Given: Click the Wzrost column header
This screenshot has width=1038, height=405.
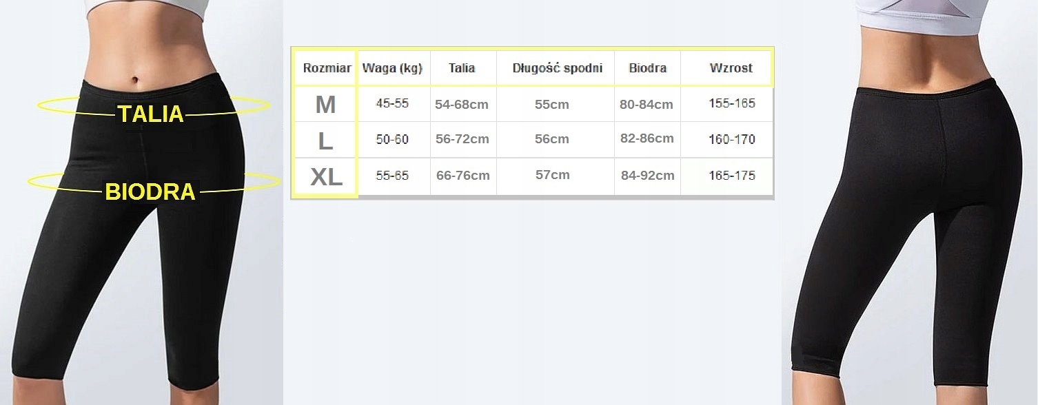Looking at the screenshot, I should pyautogui.click(x=731, y=68).
